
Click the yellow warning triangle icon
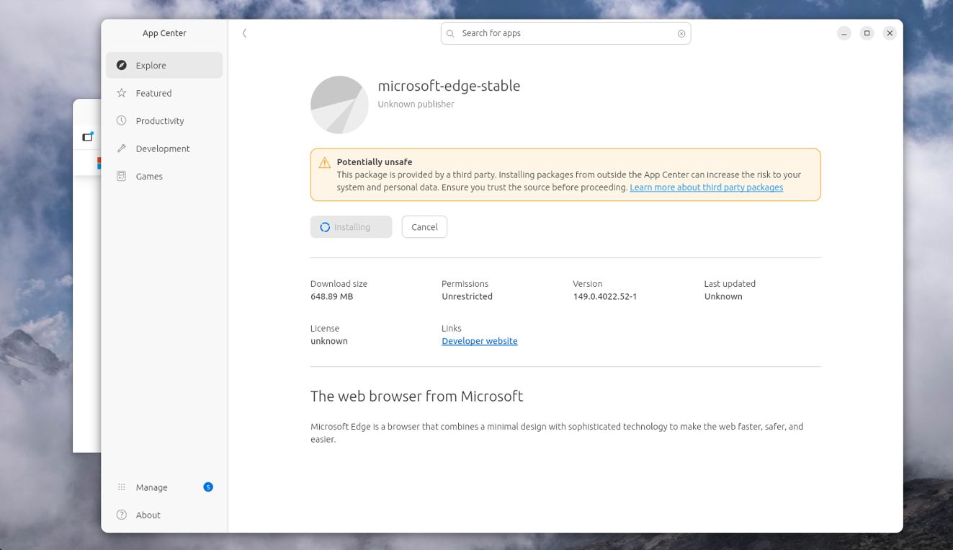pos(325,163)
